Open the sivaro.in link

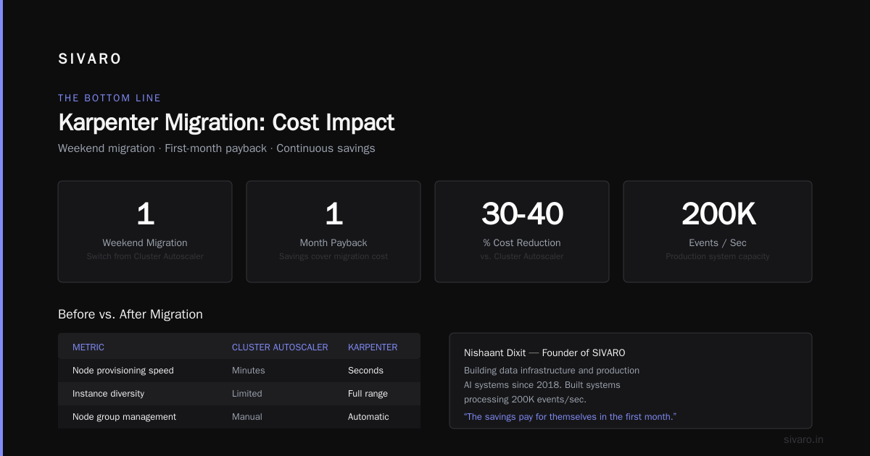point(803,439)
